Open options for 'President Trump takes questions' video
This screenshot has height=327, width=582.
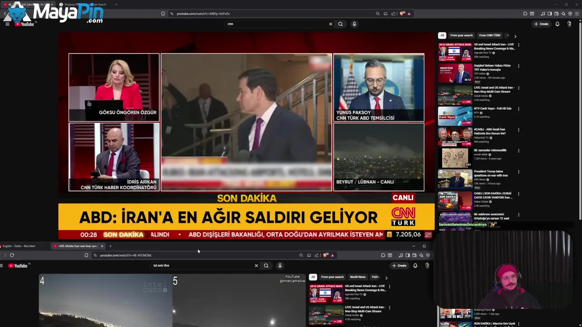pos(518,172)
